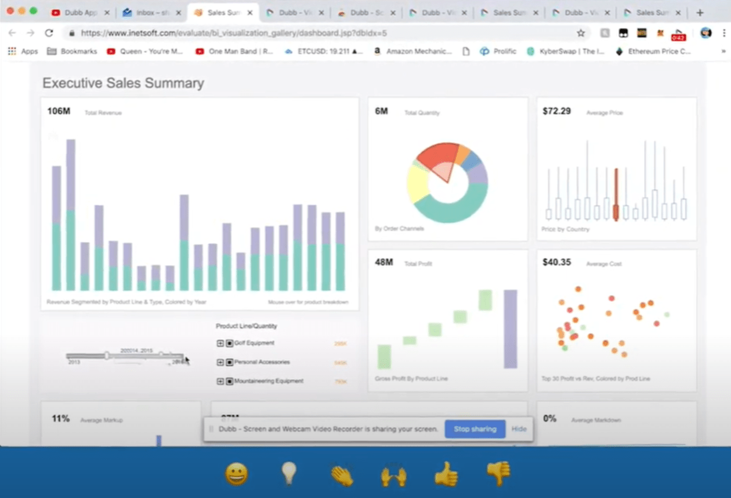Click the year range slider track
The image size is (731, 498).
point(125,356)
